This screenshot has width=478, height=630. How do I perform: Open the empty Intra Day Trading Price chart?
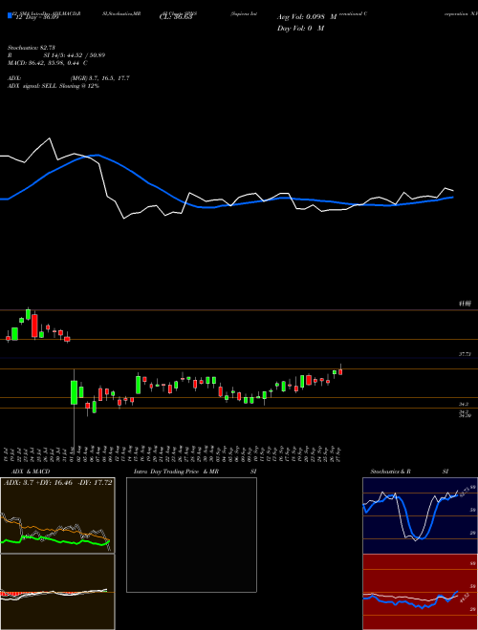[x=191, y=535]
